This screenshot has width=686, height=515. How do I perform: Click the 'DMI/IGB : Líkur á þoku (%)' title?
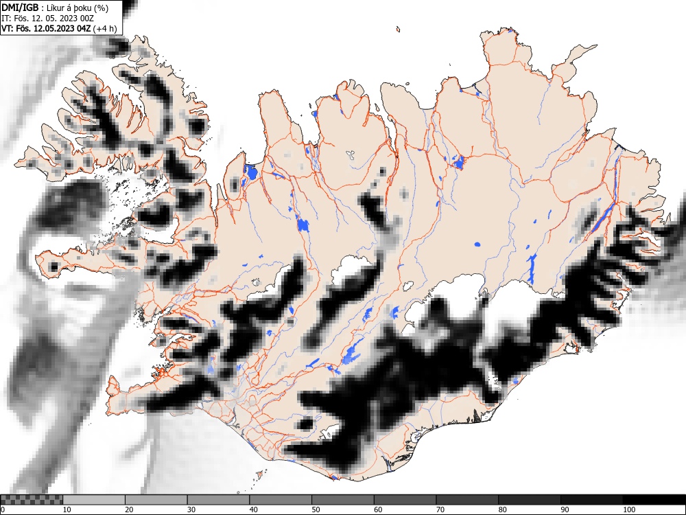point(55,8)
